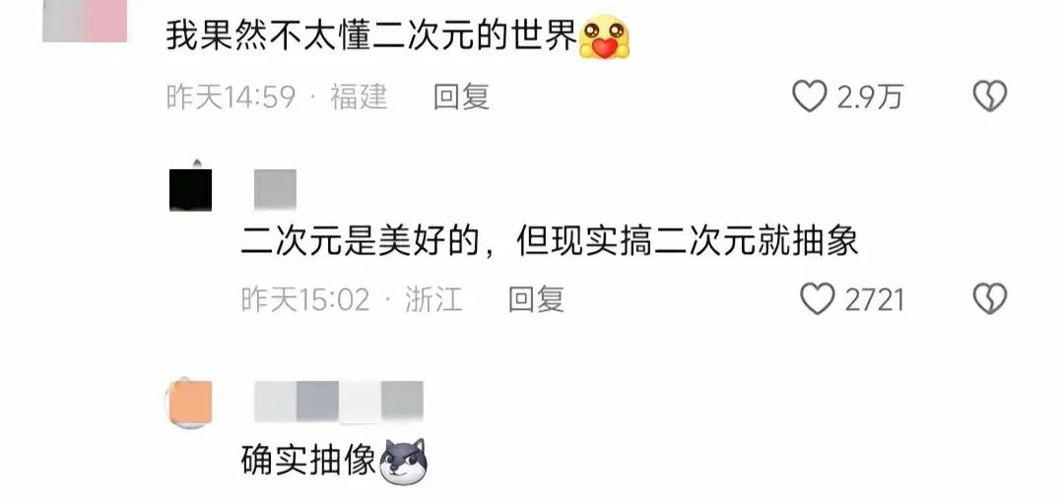
Task: Like the comment with 2.9万 likes
Action: (x=810, y=96)
